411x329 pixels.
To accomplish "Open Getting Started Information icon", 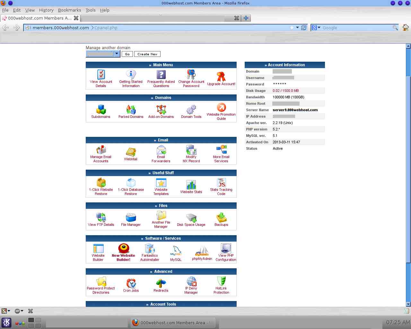I will [131, 75].
